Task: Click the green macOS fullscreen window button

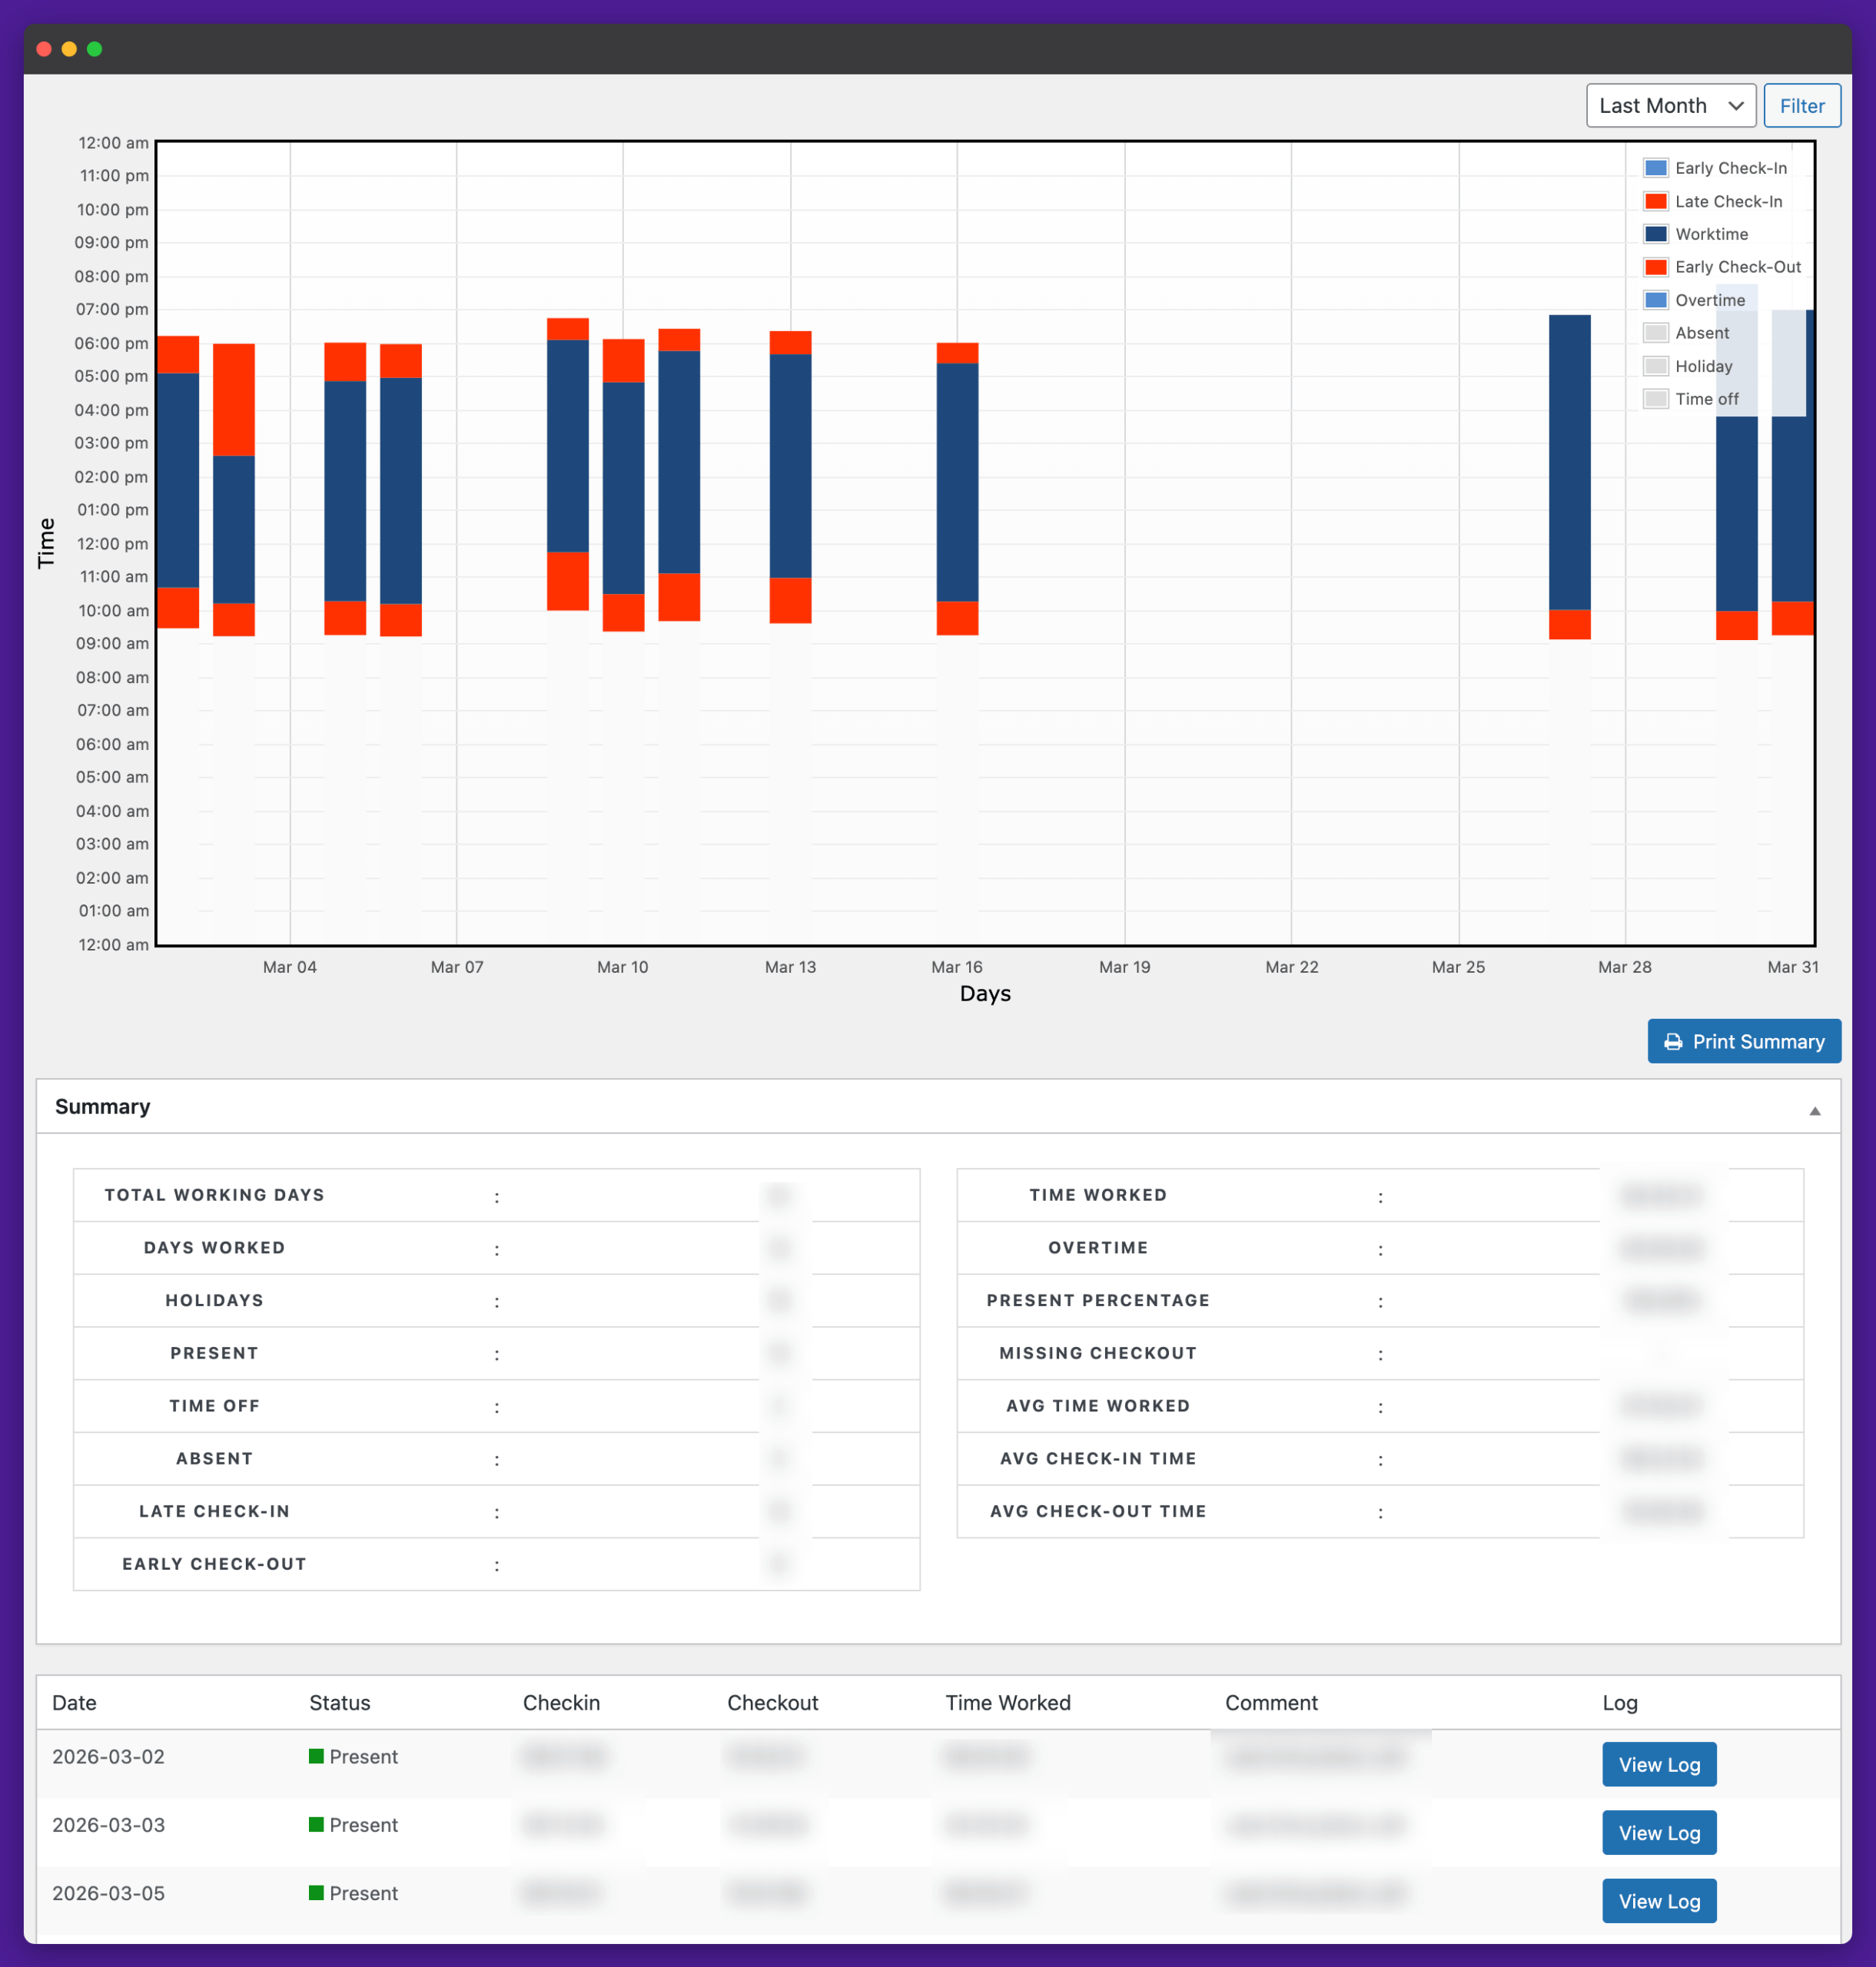Action: pyautogui.click(x=95, y=49)
